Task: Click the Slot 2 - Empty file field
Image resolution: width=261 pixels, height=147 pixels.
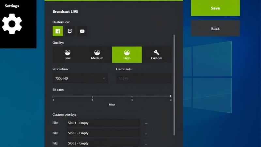Action: coord(103,133)
